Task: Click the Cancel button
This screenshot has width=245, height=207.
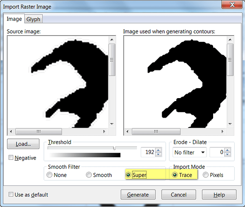Action: tap(179, 195)
